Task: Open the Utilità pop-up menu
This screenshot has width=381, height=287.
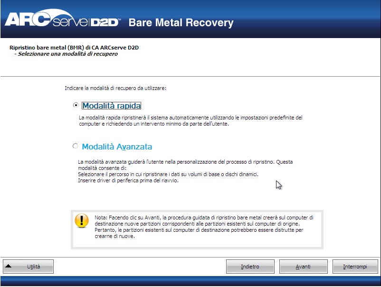Action: point(28,267)
